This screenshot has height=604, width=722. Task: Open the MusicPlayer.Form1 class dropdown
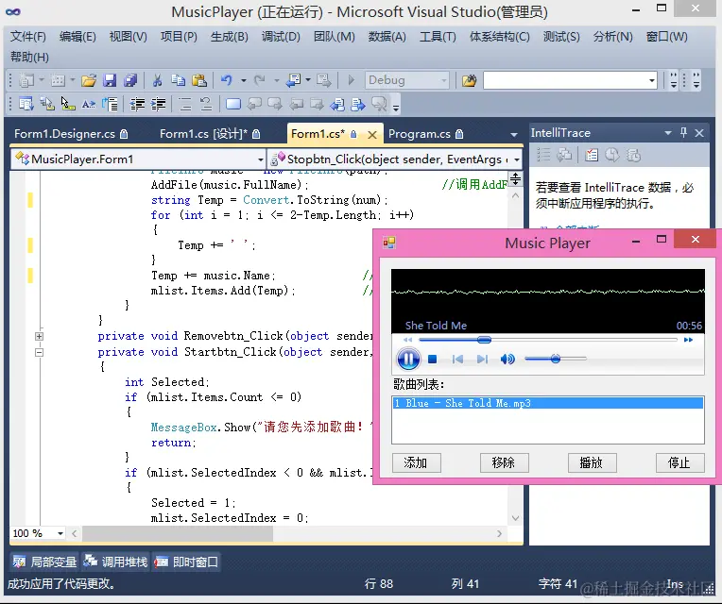point(260,159)
